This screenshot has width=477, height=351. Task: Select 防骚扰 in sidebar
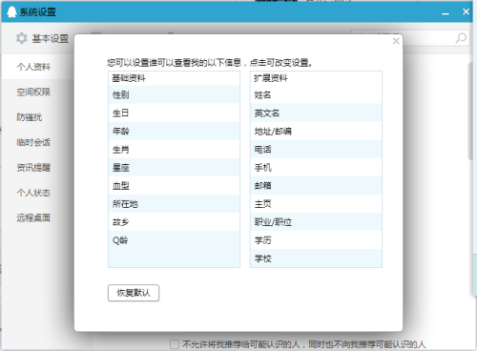click(x=30, y=117)
